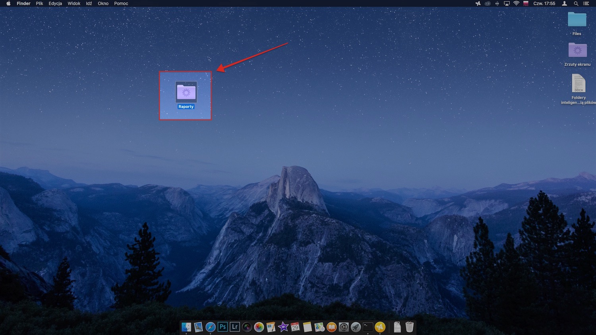596x335 pixels.
Task: Show the Notification Center
Action: click(586, 4)
